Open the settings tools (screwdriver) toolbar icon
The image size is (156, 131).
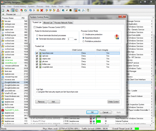[x=8, y=10]
